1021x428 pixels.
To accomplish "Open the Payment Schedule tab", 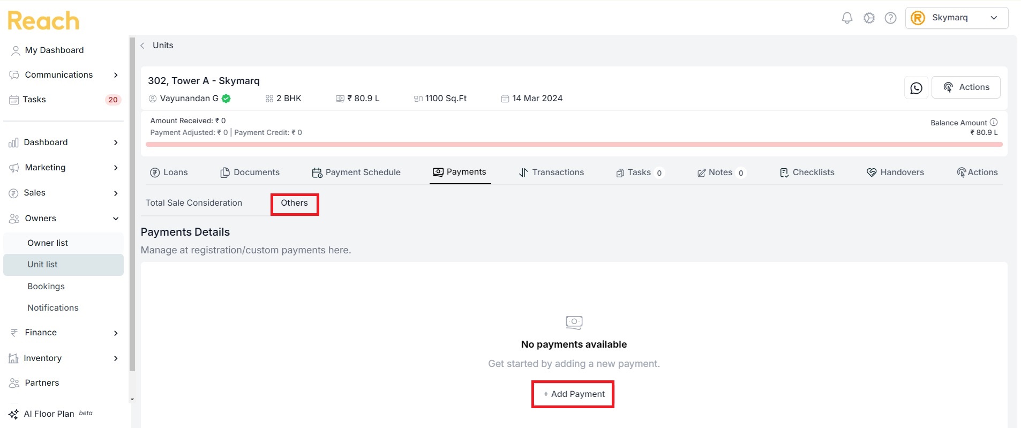I will click(x=356, y=172).
